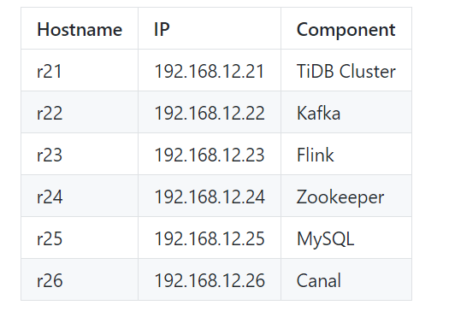Click the Flink component cell
Screen dimensions: 449x311
[x=346, y=154]
